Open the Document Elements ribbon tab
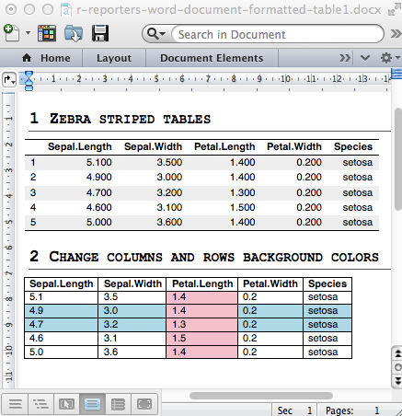402x416 pixels. 212,58
